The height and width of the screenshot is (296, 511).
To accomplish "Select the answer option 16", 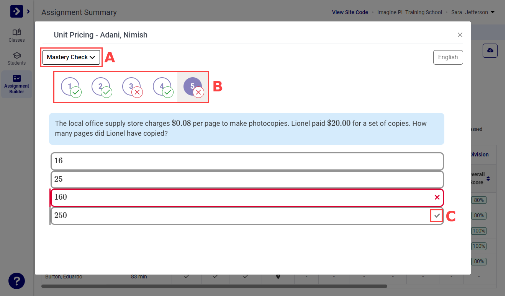I will [x=247, y=161].
